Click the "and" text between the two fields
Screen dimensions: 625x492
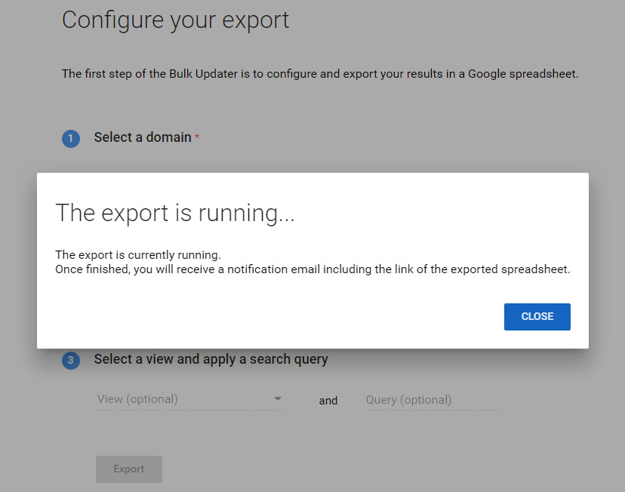point(328,401)
